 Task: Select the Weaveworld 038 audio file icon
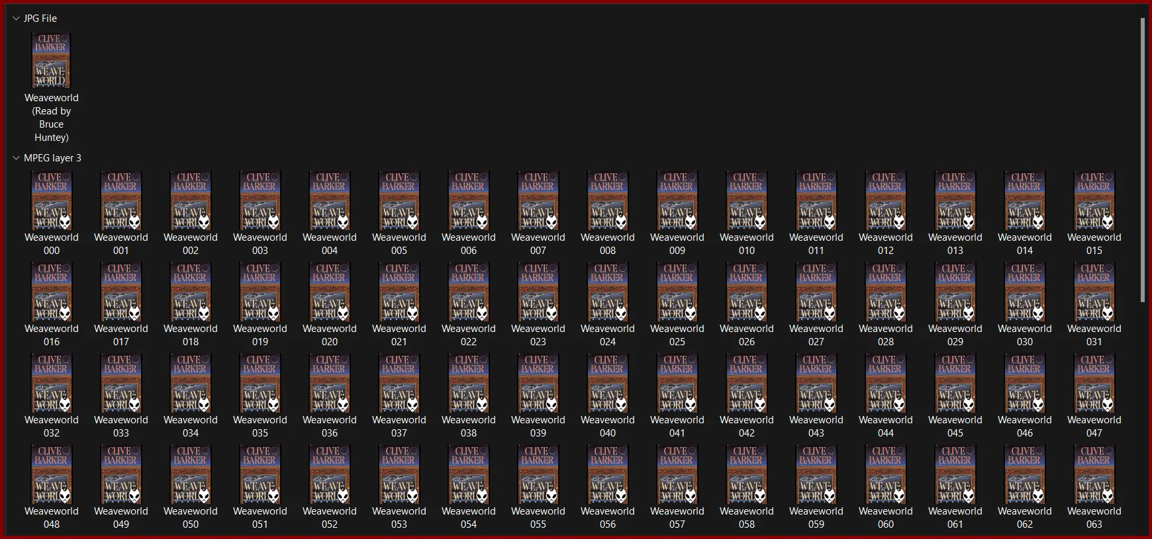click(x=469, y=383)
